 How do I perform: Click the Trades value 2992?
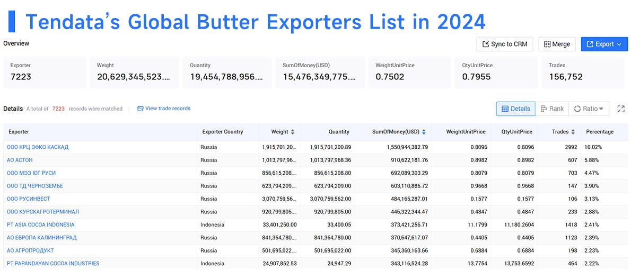pyautogui.click(x=570, y=147)
